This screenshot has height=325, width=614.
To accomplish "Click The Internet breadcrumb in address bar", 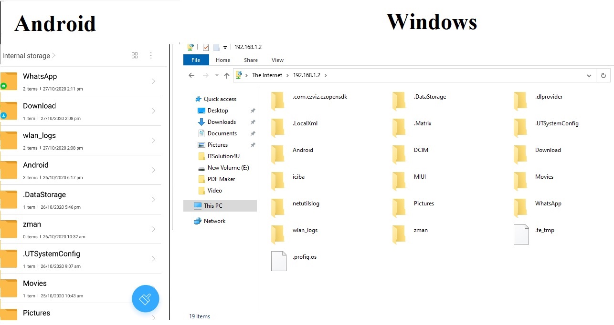I will pyautogui.click(x=267, y=75).
